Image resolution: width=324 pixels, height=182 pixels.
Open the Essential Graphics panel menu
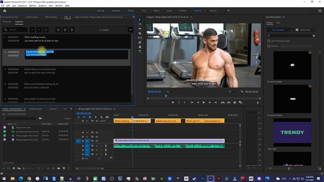click(x=283, y=17)
